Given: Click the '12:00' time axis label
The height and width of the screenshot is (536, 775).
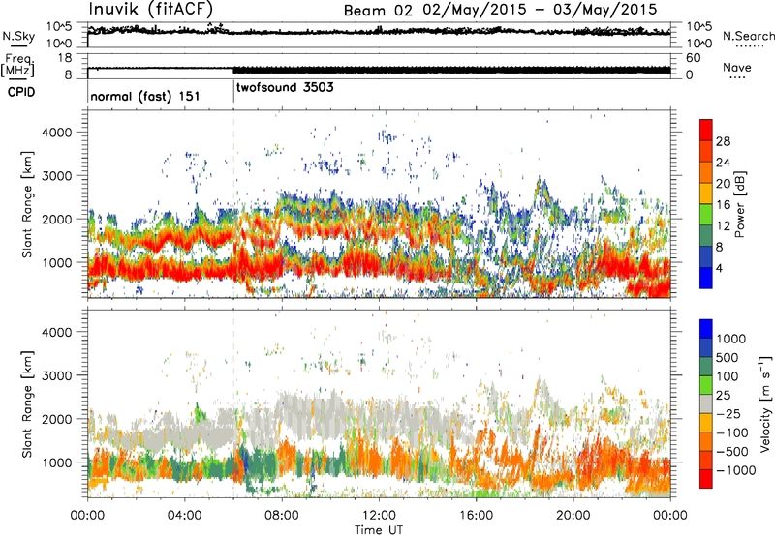Looking at the screenshot, I should pos(379,516).
